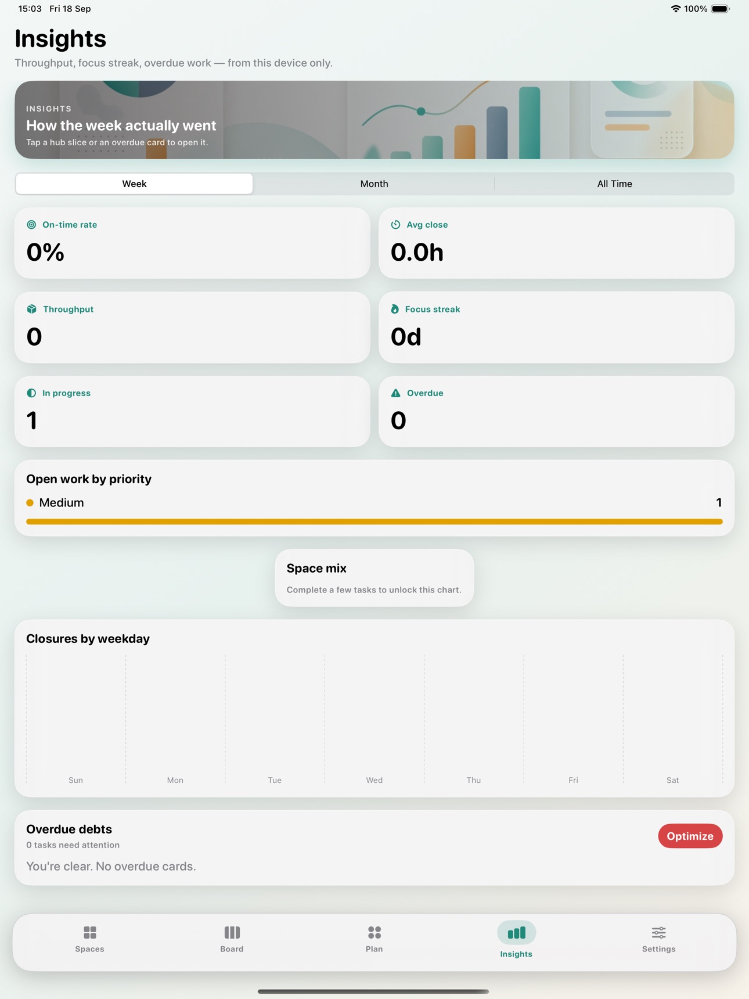The image size is (749, 999).
Task: Tap the Medium priority progress bar
Action: coord(375,522)
